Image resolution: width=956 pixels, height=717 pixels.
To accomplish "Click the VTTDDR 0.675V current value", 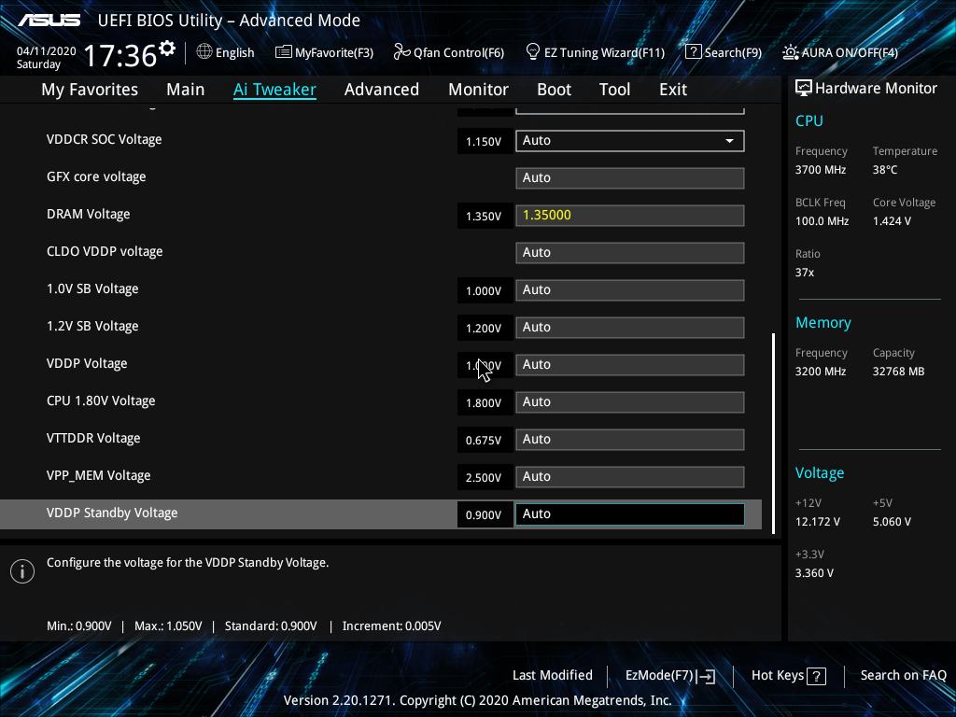I will tap(484, 441).
